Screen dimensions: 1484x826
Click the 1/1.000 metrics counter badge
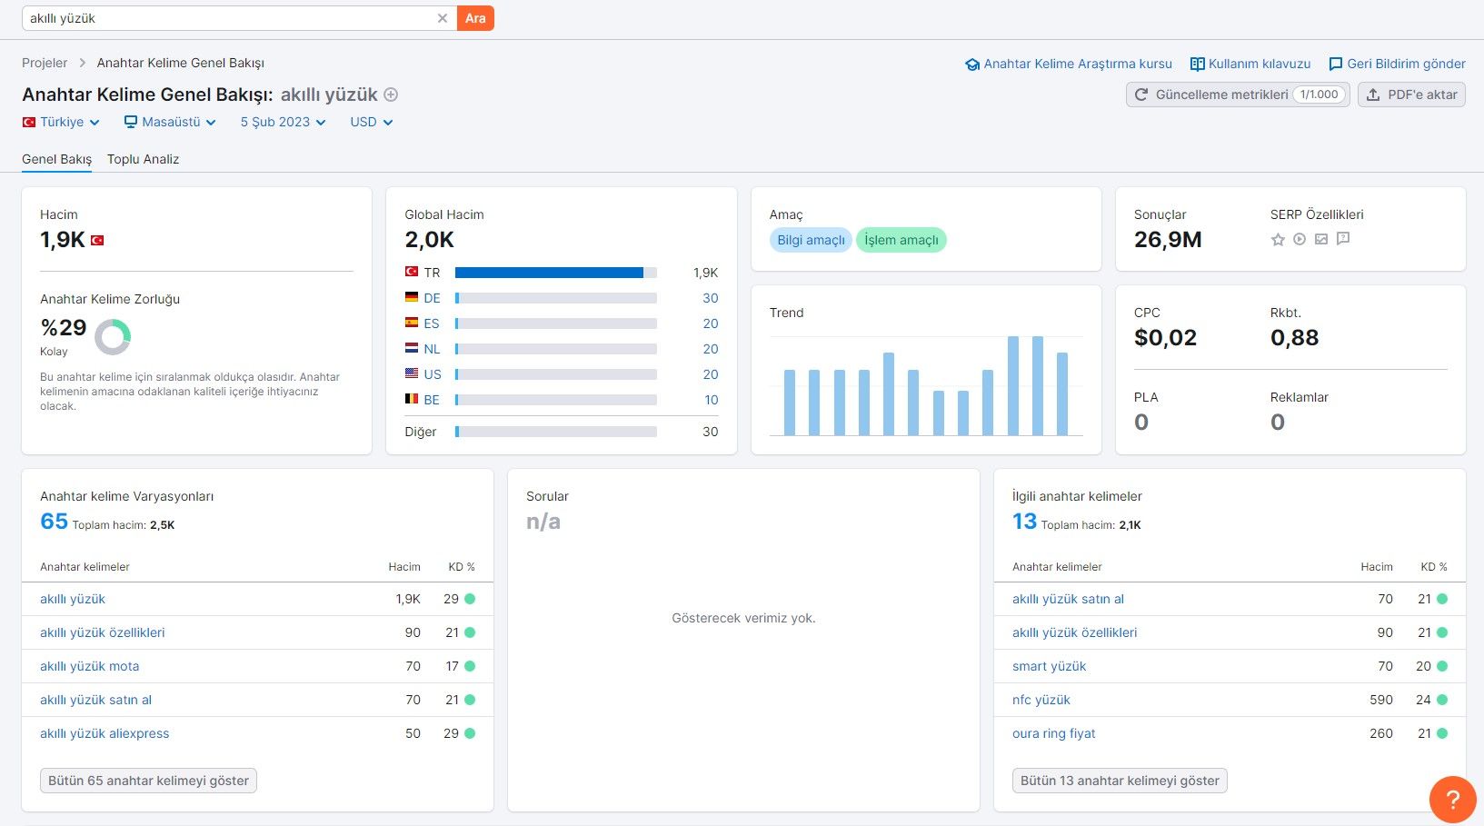click(x=1319, y=95)
